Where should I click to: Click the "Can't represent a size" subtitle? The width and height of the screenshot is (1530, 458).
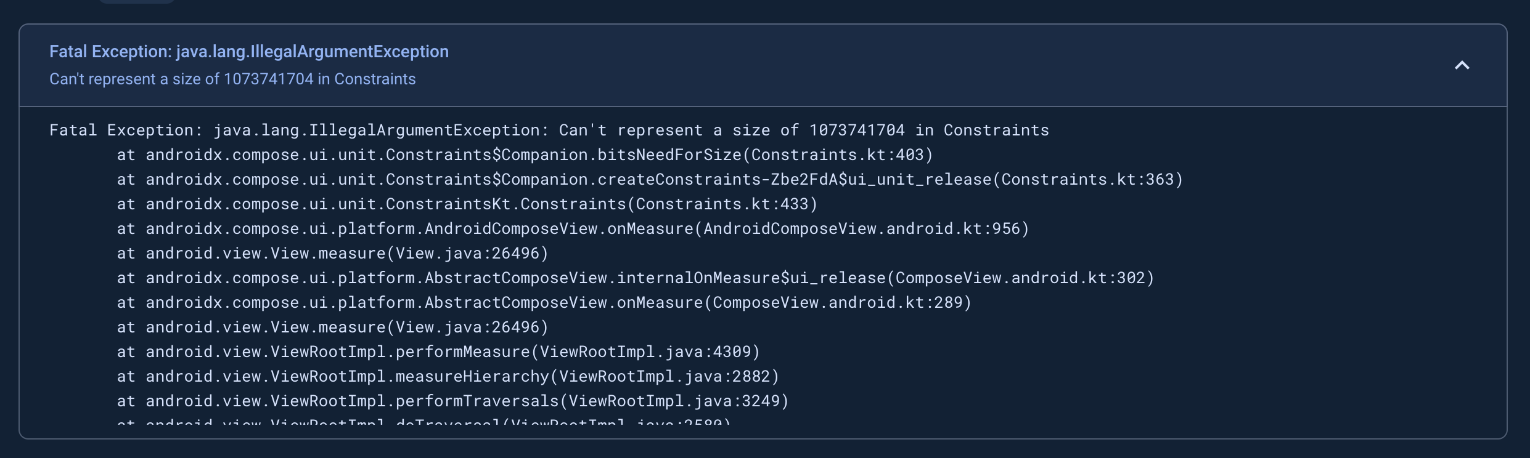coord(232,79)
